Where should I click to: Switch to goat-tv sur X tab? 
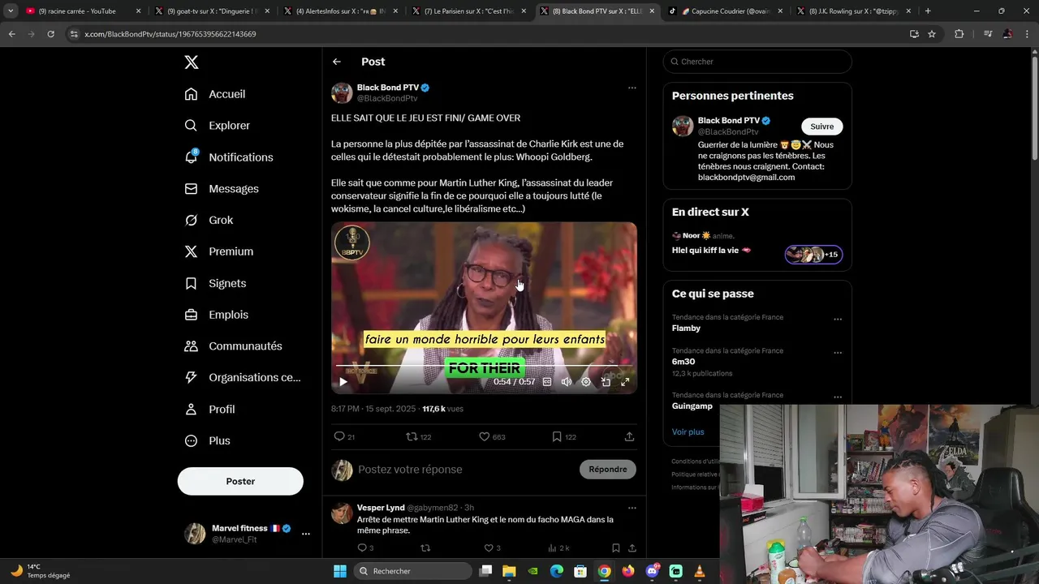point(212,11)
